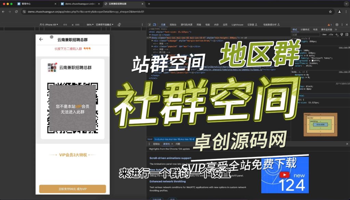Toggle the :hov element state panel
Image resolution: width=350 pixels, height=200 pixels.
point(324,34)
